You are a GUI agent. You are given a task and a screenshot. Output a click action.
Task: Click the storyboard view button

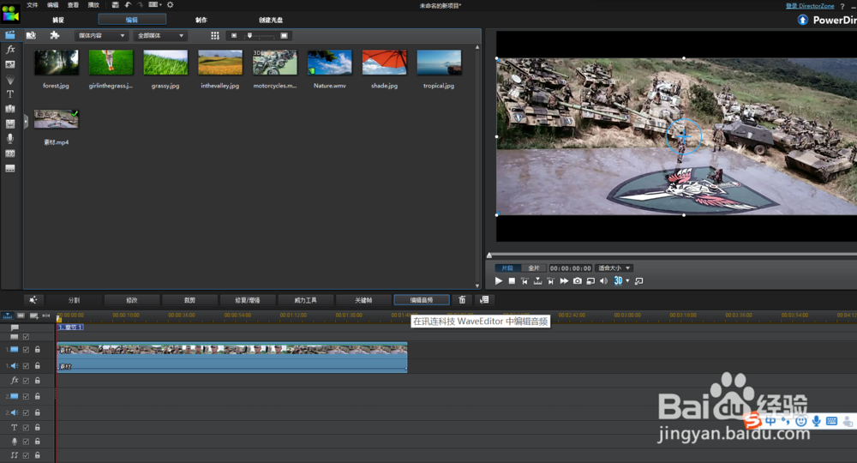[21, 316]
